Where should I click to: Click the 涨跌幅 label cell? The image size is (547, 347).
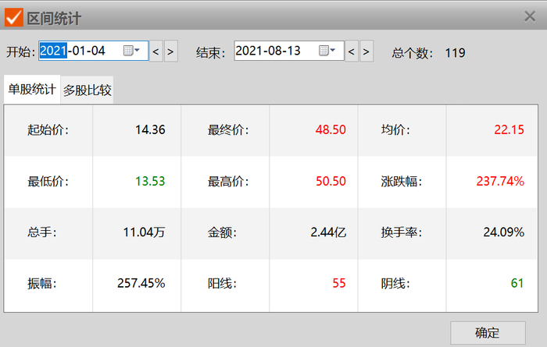coord(402,182)
